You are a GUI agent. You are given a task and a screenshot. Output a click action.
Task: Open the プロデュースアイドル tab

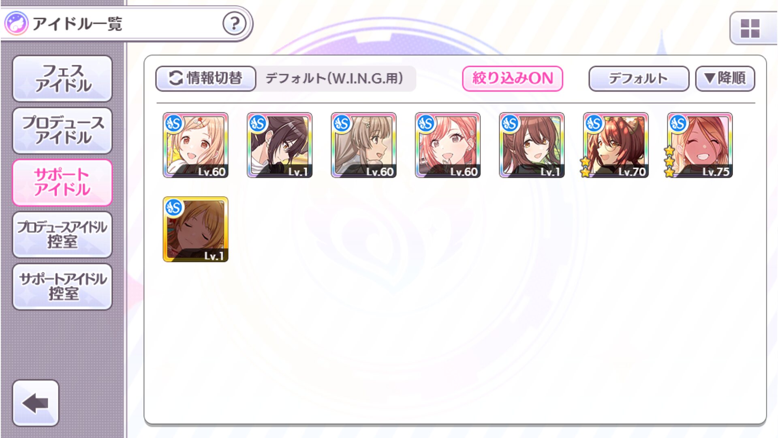[62, 130]
